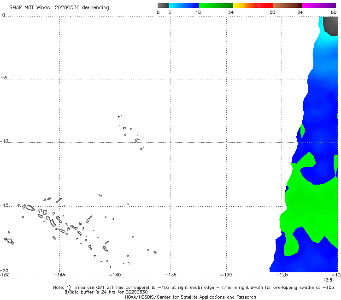Click the word "descending" in the title
341x300 pixels.
pyautogui.click(x=96, y=8)
